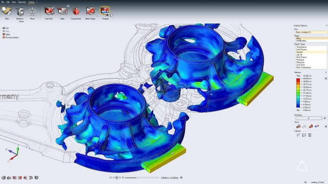Click the Basic Setup icon

pos(90,11)
